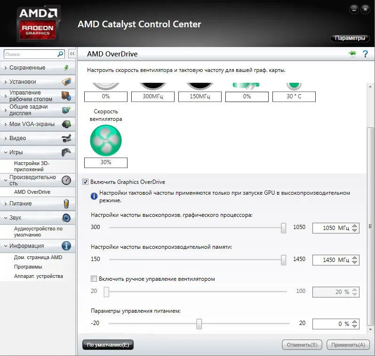Click the speaker icon next to Звук
The width and height of the screenshot is (375, 356).
click(66, 218)
